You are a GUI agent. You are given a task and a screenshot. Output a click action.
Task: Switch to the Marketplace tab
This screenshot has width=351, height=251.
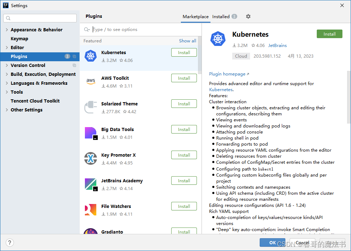[x=195, y=16]
